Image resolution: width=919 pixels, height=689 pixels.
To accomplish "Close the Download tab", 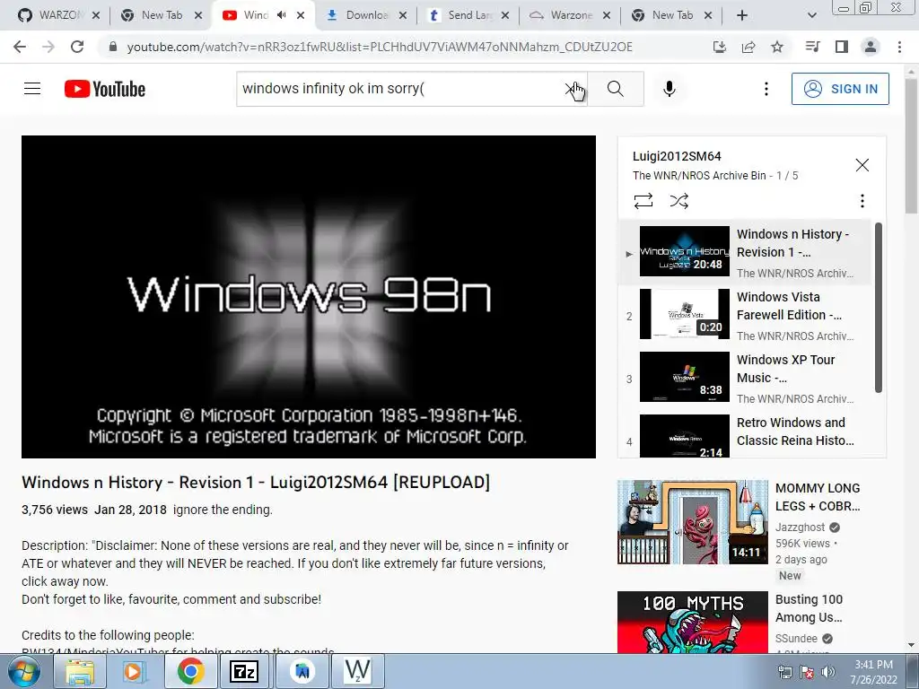I will (x=403, y=15).
